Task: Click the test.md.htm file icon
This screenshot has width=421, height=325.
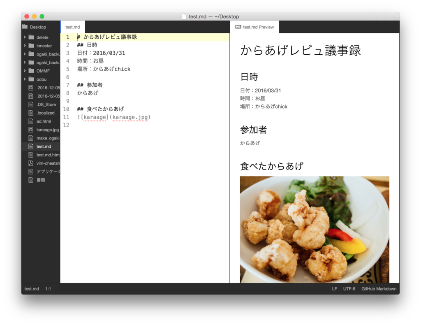Action: pyautogui.click(x=31, y=155)
